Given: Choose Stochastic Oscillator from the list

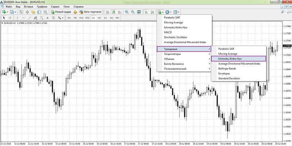Looking at the screenshot, I should [176, 37].
